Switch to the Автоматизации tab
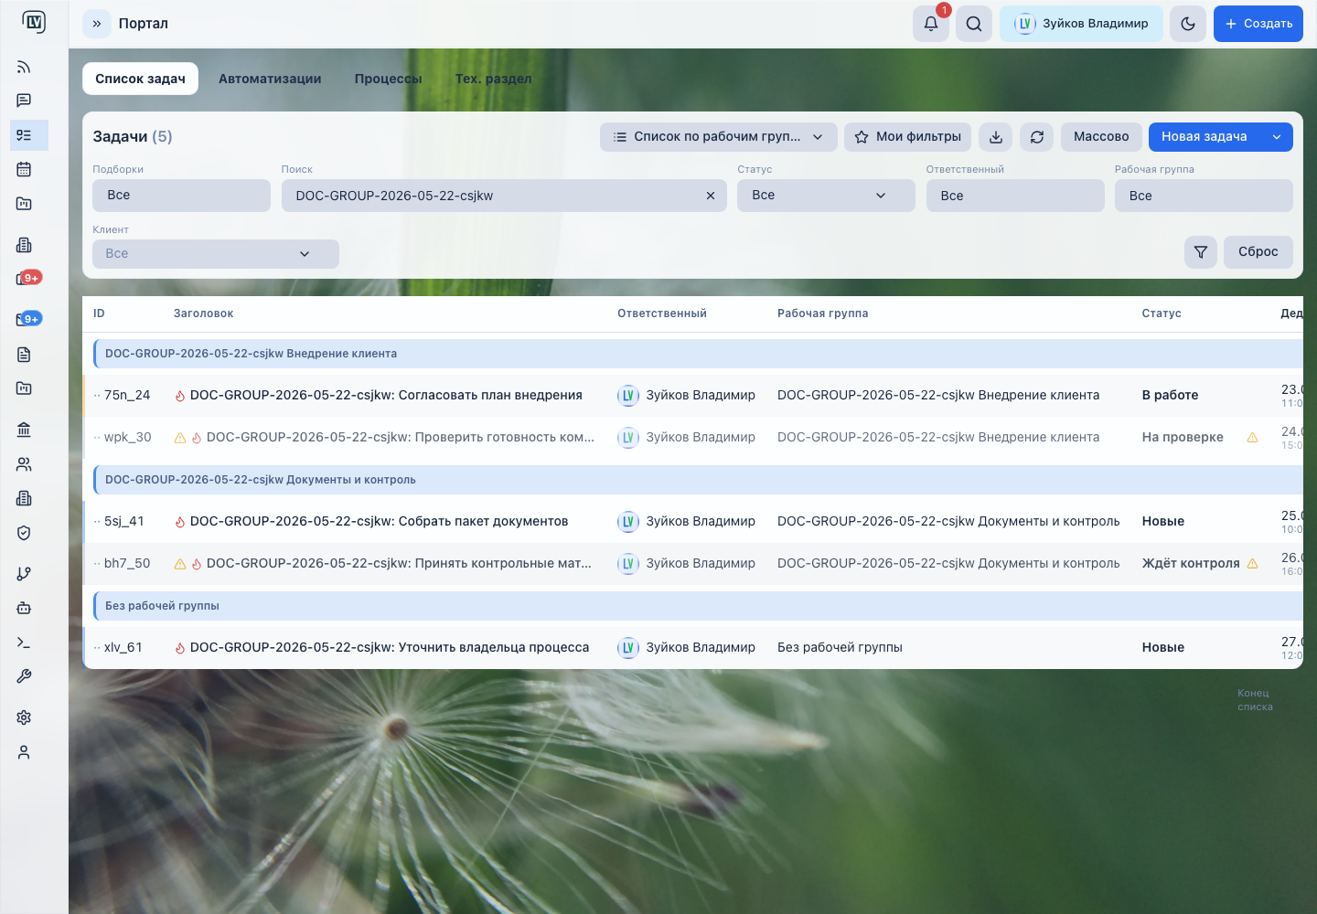The image size is (1317, 914). pyautogui.click(x=270, y=79)
